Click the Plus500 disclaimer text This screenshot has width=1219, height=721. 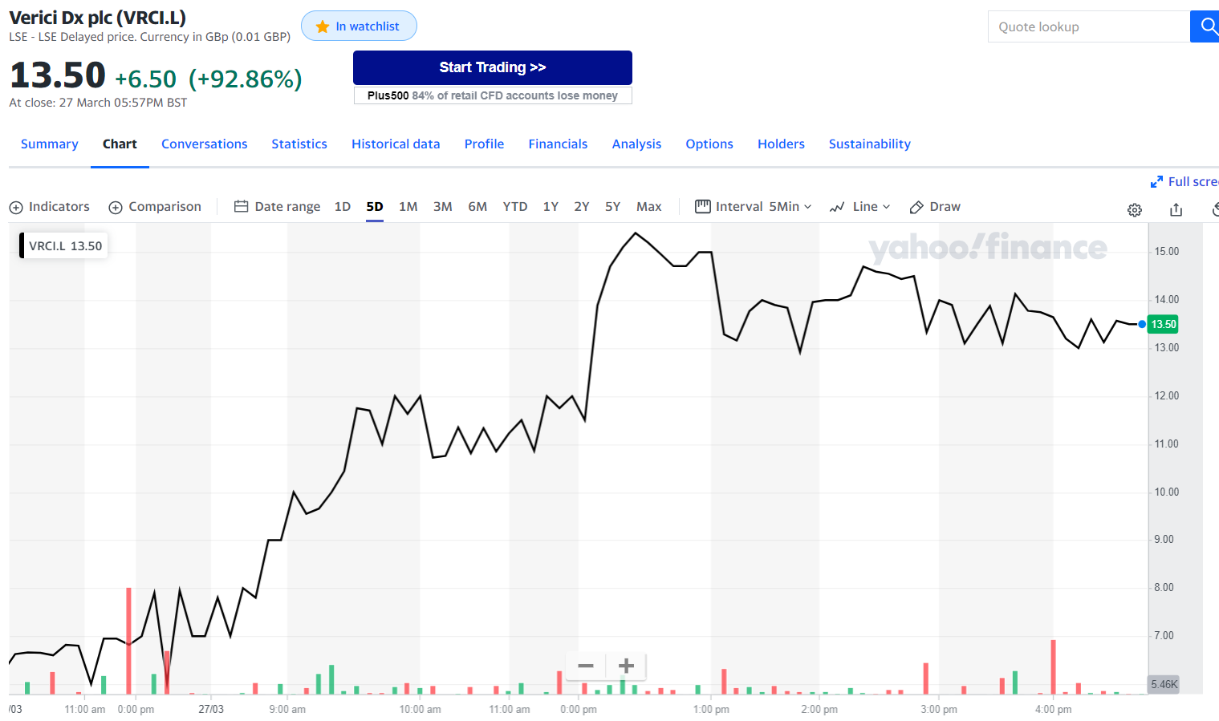(493, 95)
